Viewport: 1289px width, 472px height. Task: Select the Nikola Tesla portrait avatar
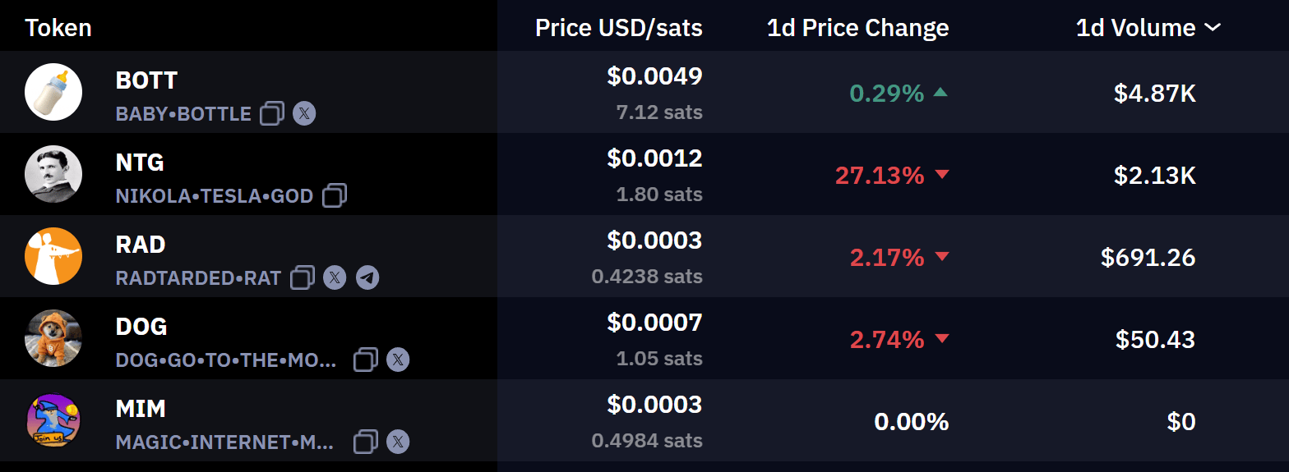(53, 174)
